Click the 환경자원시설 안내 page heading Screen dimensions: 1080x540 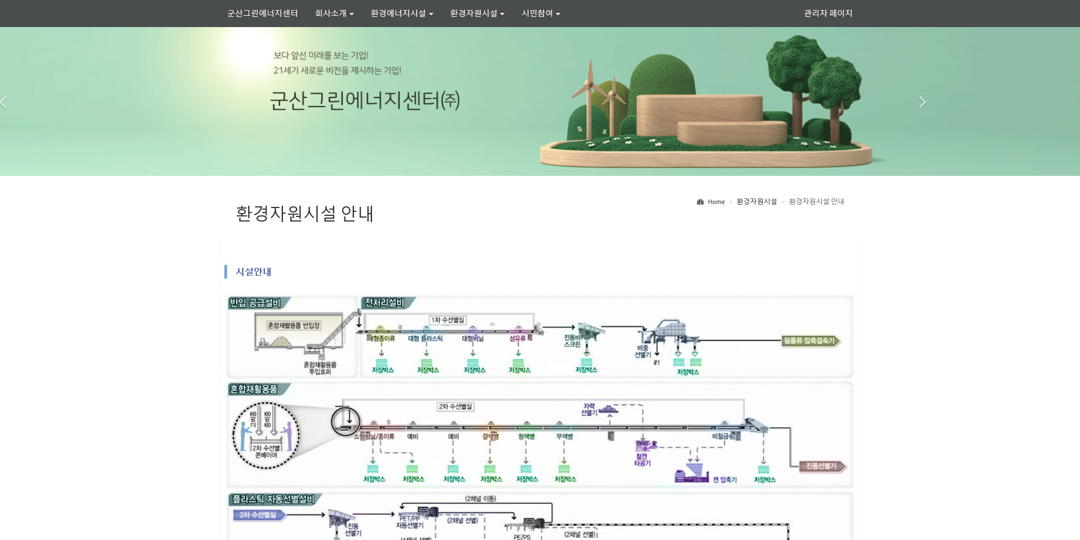pyautogui.click(x=304, y=214)
